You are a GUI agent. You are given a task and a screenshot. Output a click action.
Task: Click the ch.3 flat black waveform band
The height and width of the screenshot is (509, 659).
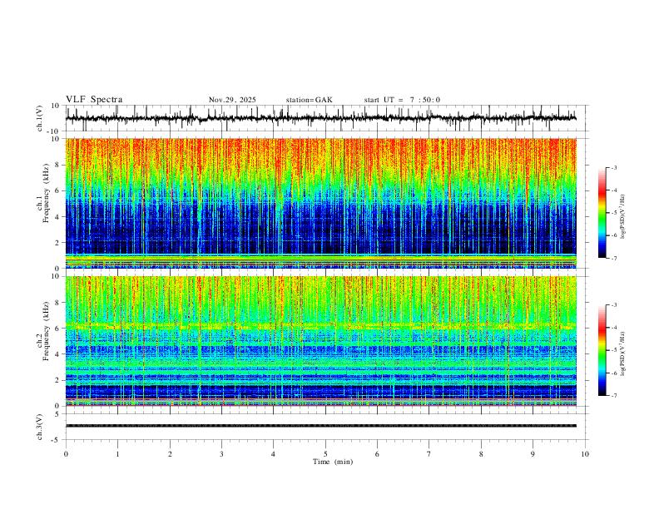click(321, 426)
